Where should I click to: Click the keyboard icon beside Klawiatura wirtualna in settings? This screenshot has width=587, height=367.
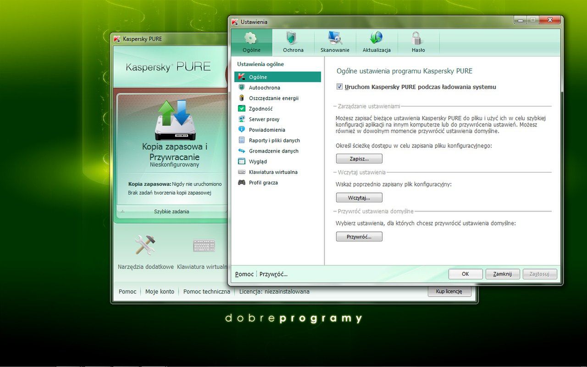pyautogui.click(x=242, y=172)
